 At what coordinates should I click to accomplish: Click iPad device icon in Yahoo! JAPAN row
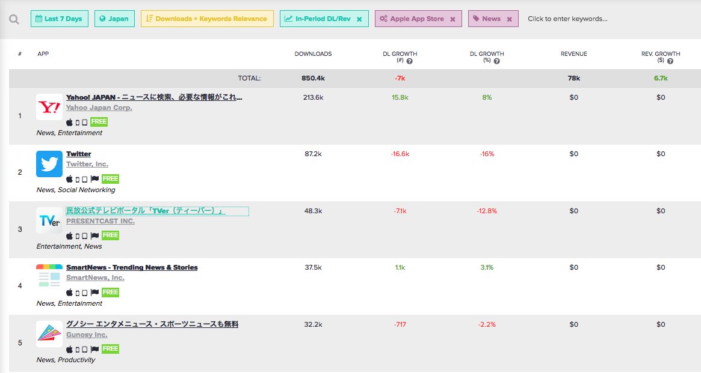84,123
